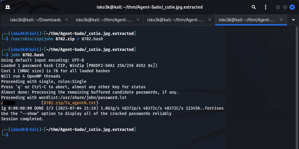Close the terminal window
299x149 pixels.
click(x=292, y=7)
